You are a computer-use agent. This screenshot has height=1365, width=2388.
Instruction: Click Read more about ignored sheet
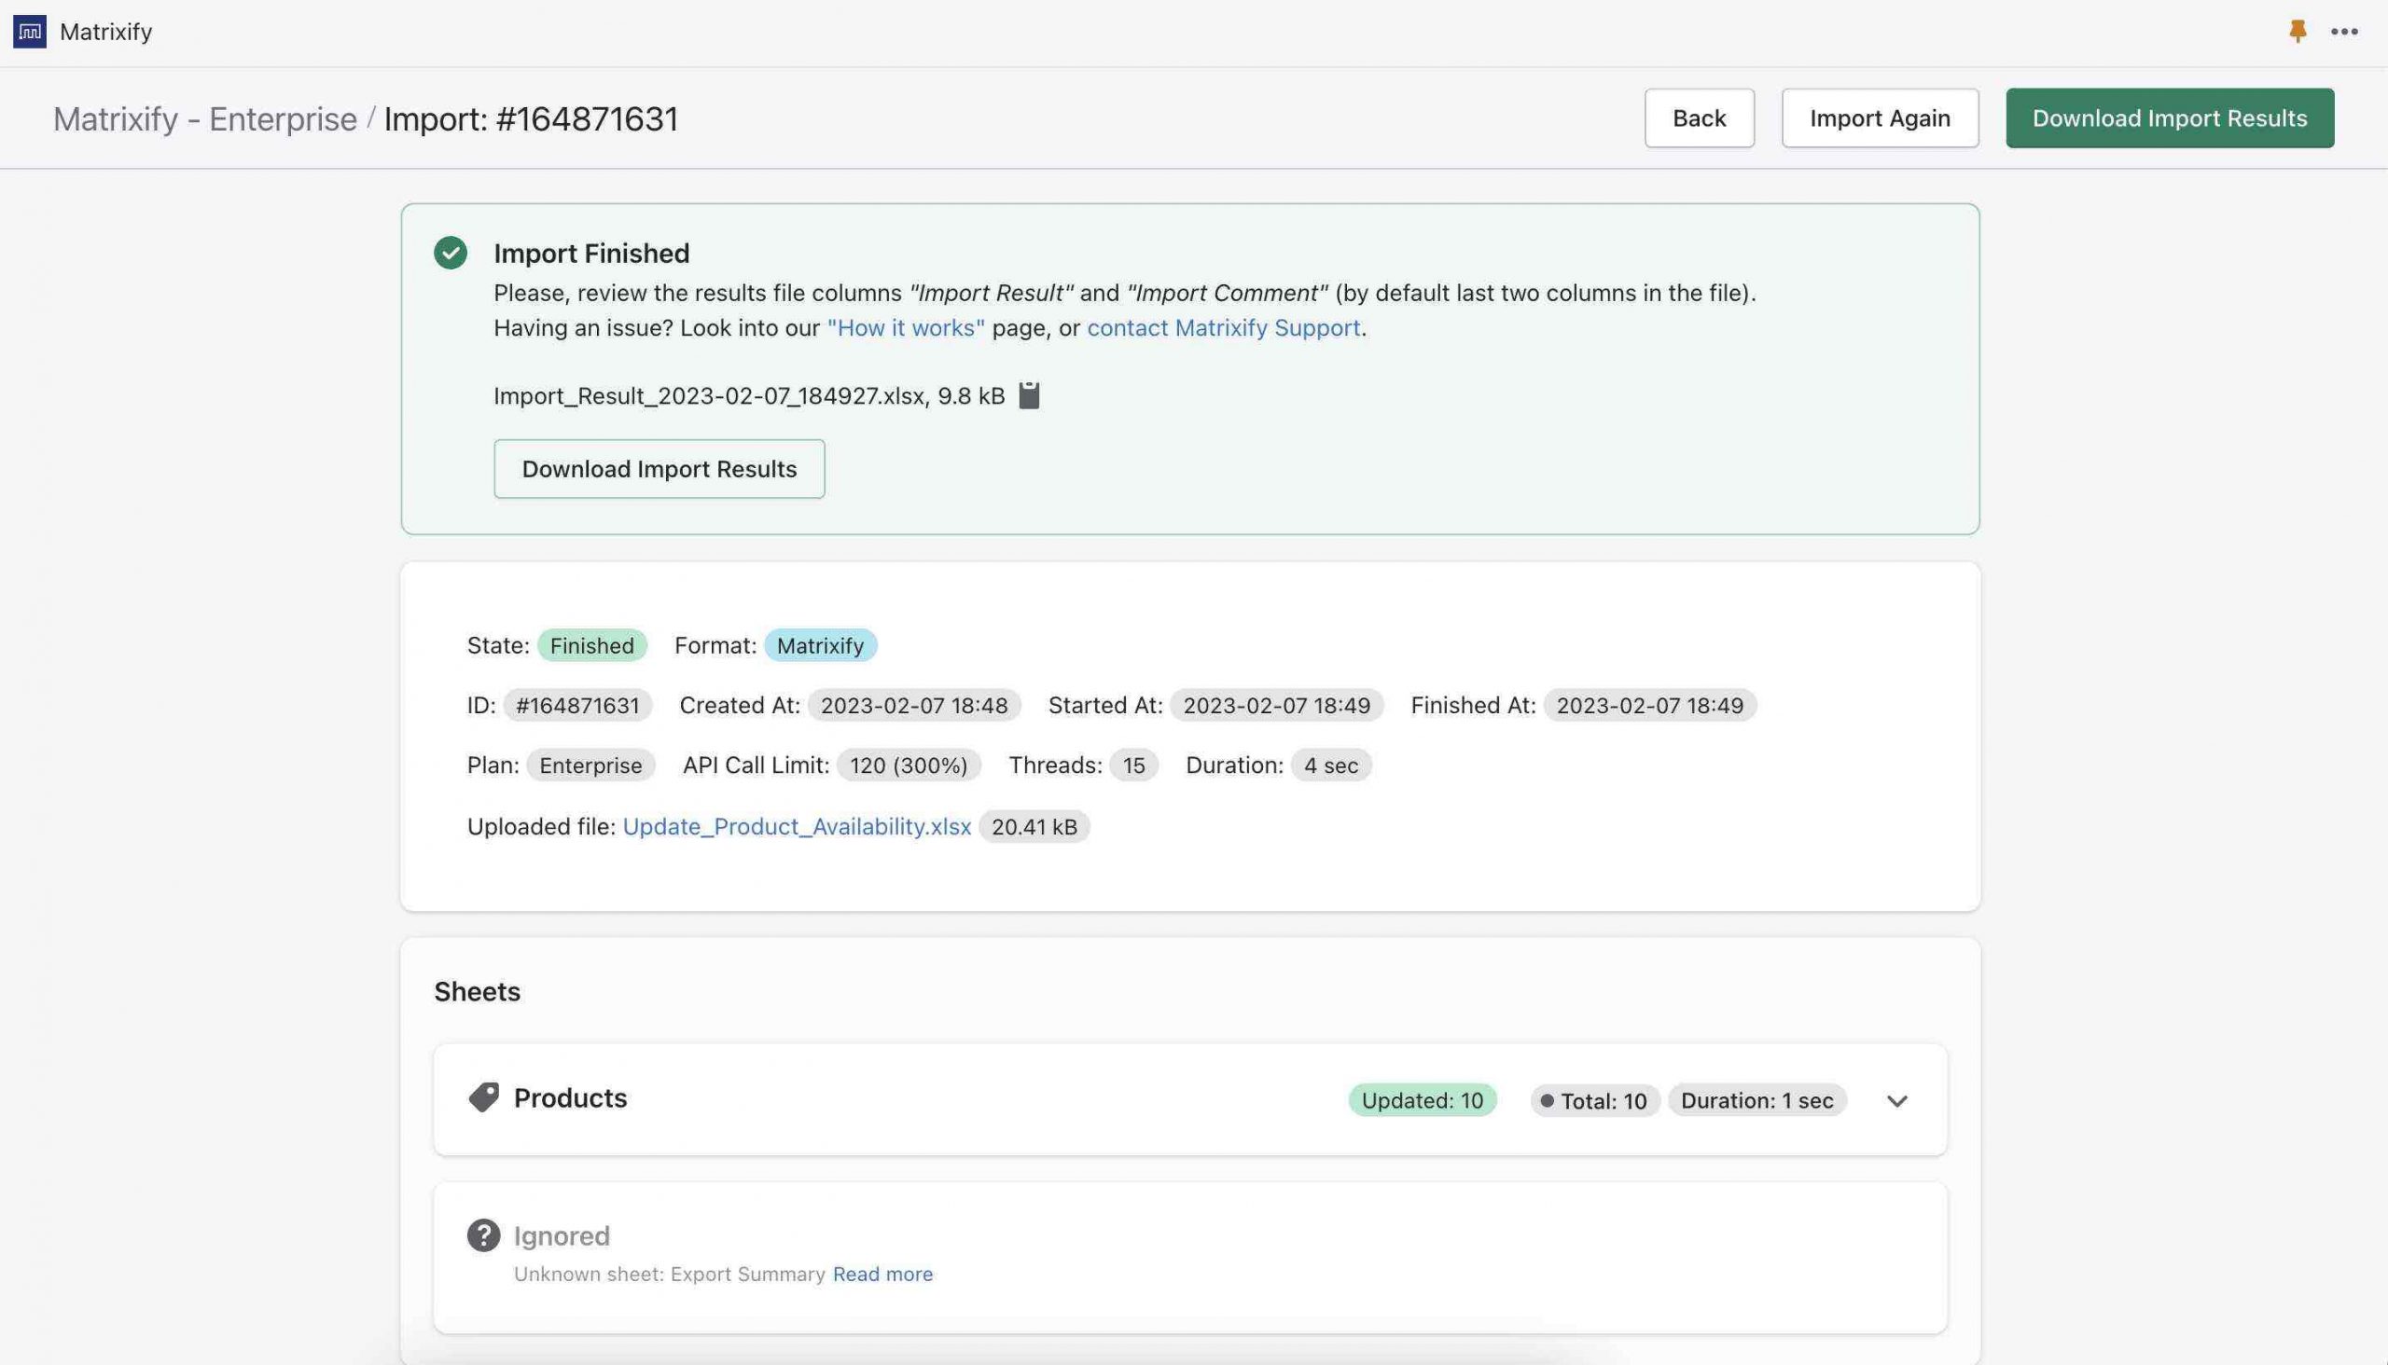(x=882, y=1274)
